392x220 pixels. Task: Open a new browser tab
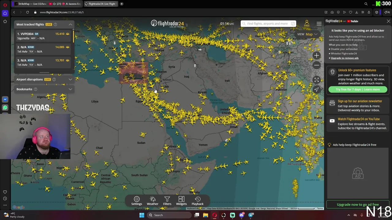coord(122,4)
